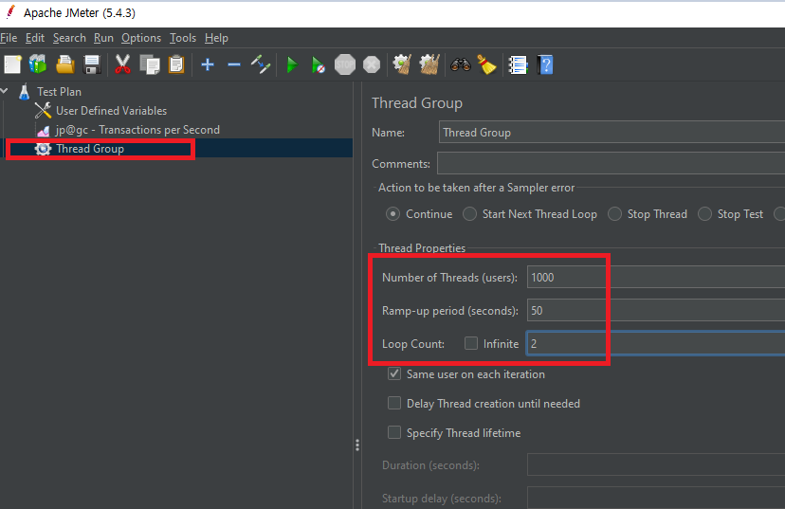Click the New test plan icon
This screenshot has width=785, height=509.
(12, 64)
